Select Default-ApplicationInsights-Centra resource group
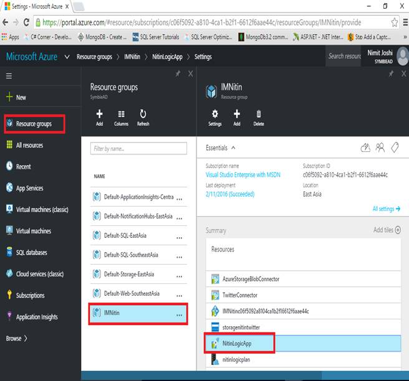The height and width of the screenshot is (381, 409). pos(138,197)
